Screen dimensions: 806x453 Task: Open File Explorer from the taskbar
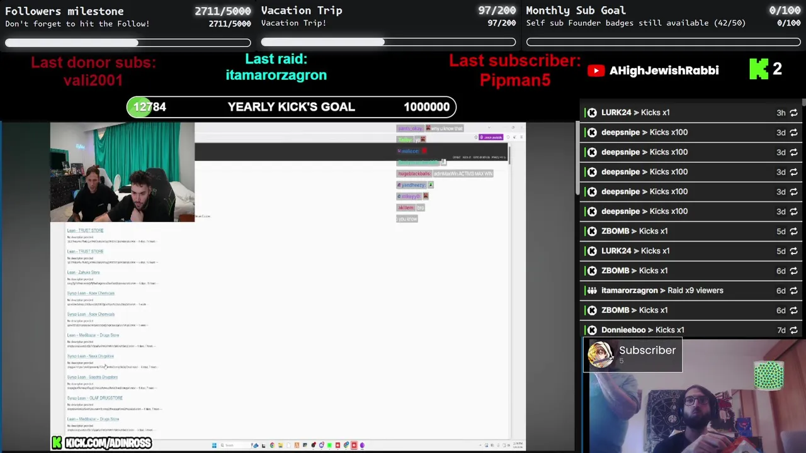click(280, 445)
